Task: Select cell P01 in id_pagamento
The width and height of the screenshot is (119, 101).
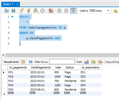Action: click(19, 72)
